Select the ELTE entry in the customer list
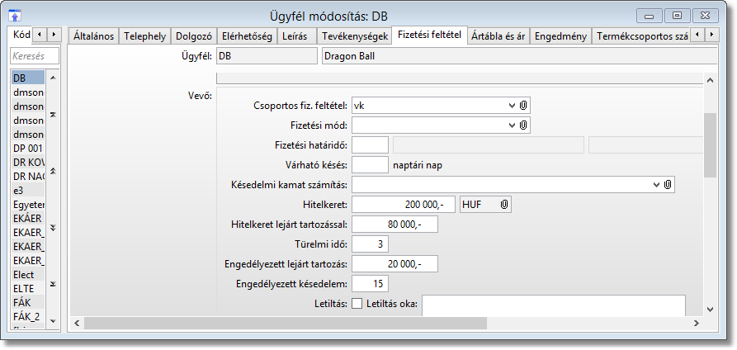The height and width of the screenshot is (350, 737). [23, 288]
